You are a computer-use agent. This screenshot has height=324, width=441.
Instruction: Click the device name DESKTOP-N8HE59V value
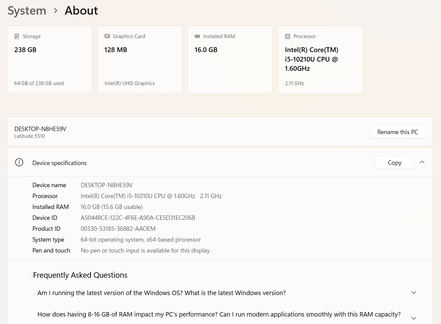(x=107, y=185)
